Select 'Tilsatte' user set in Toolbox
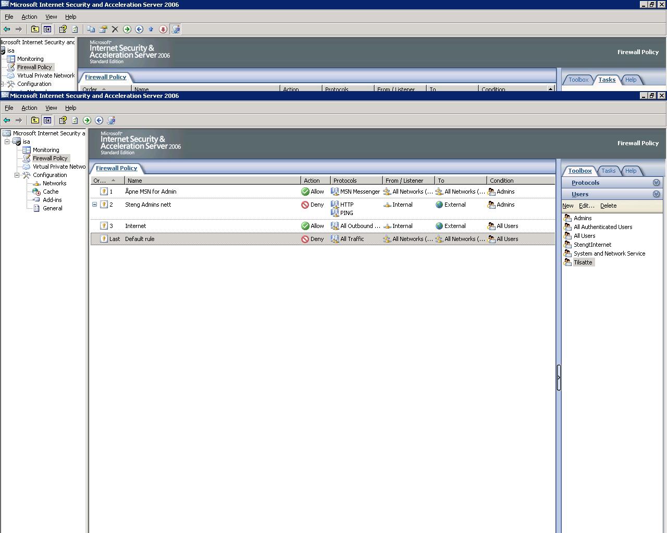This screenshot has width=667, height=533. click(x=583, y=262)
